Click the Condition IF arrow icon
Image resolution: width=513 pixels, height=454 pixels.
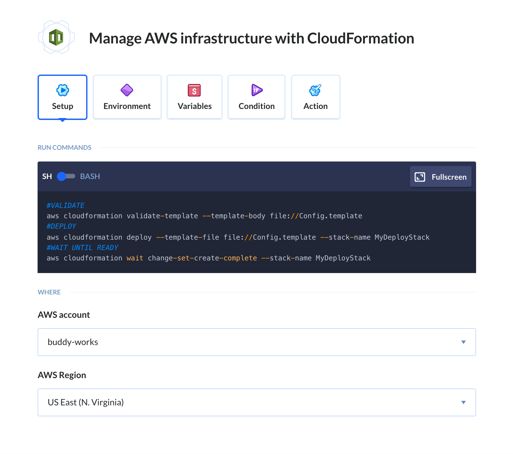pos(257,90)
